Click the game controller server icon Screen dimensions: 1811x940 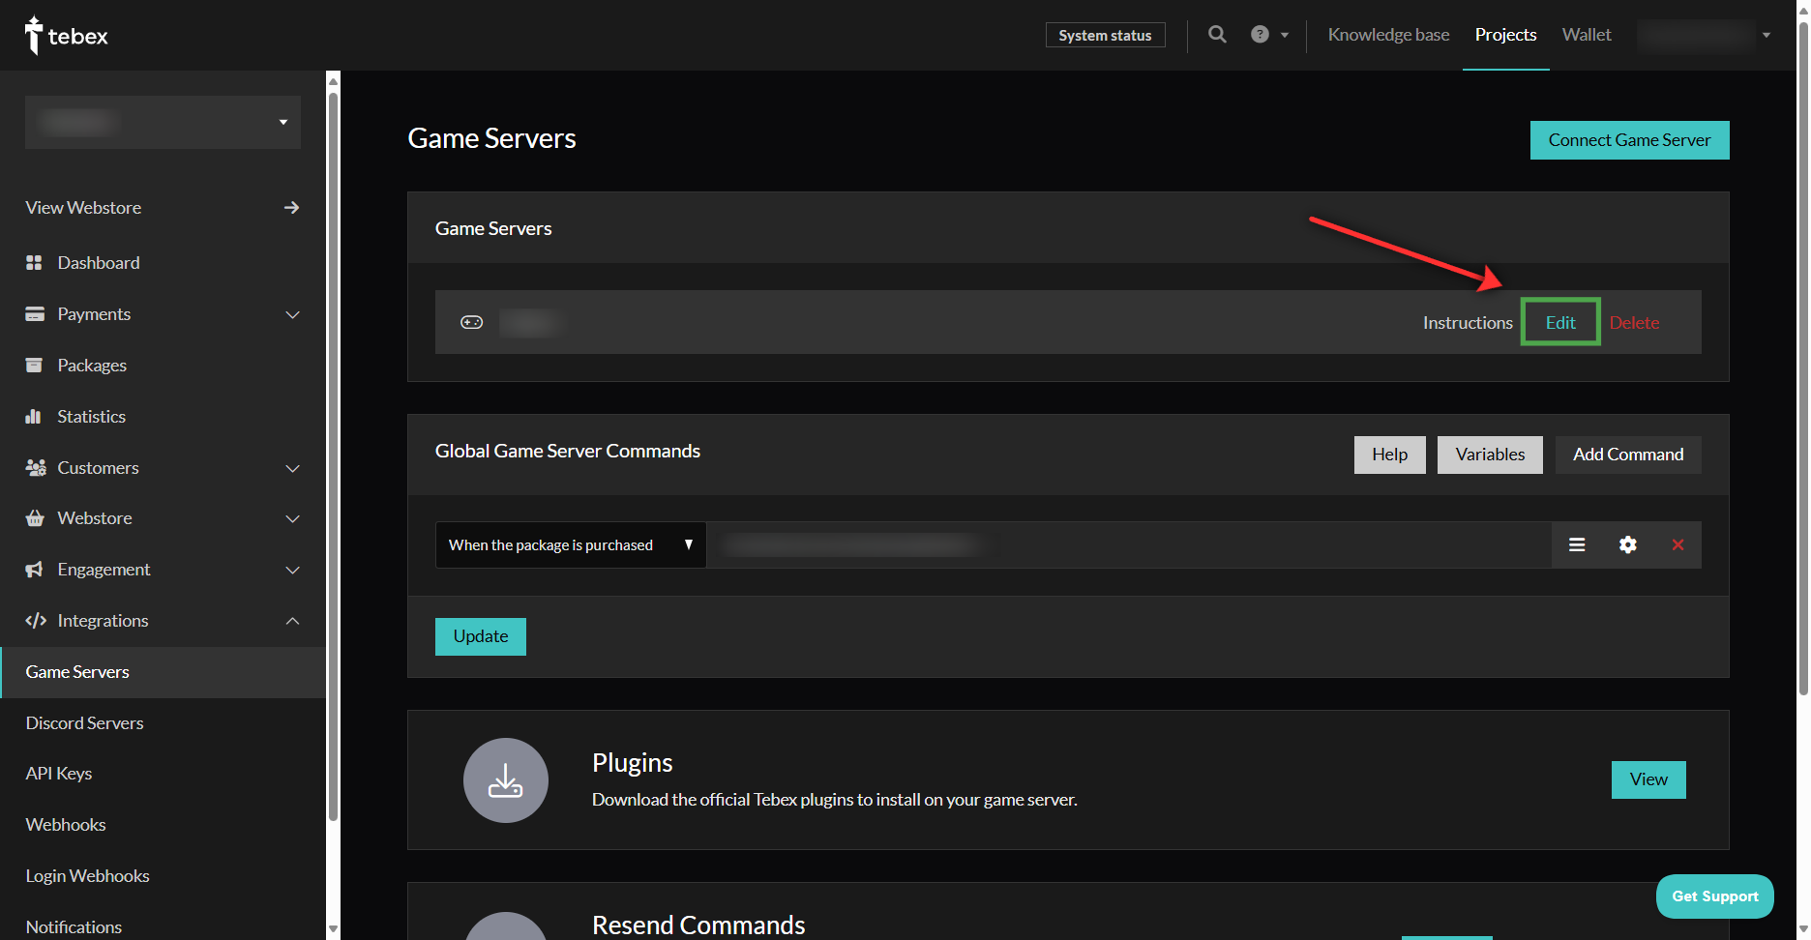472,322
